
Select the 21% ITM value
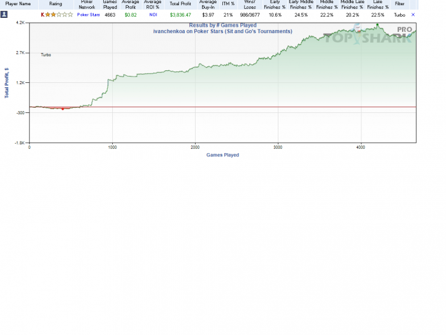[x=228, y=15]
